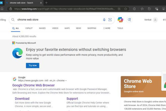
Task: Follow the Download sublink
Action: (x=22, y=99)
